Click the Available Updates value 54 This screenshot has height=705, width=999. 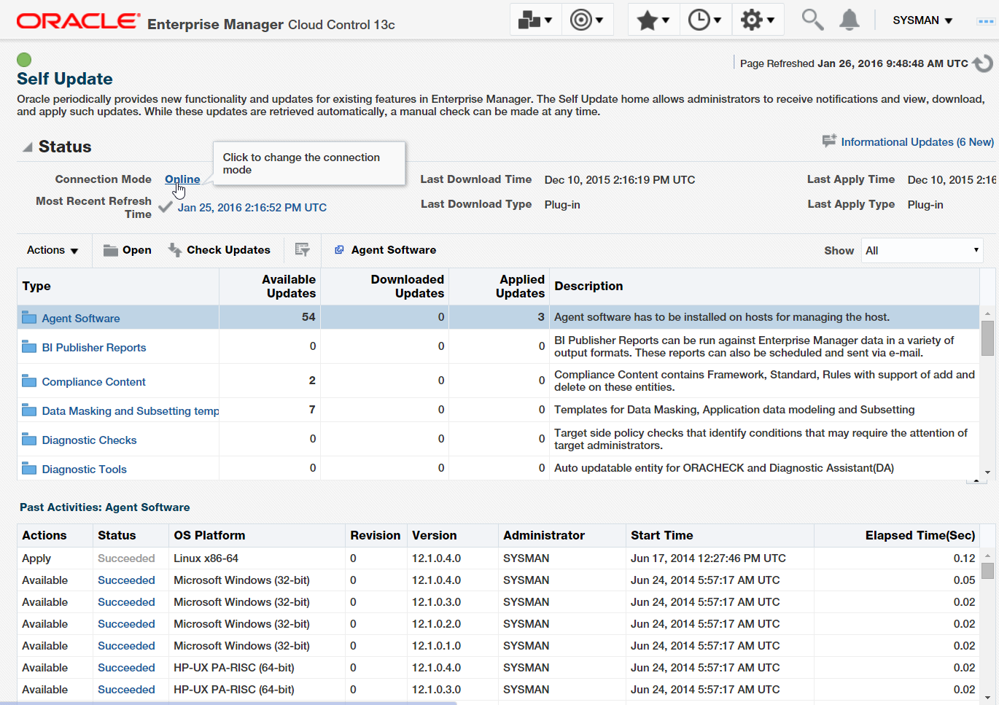[x=308, y=317]
